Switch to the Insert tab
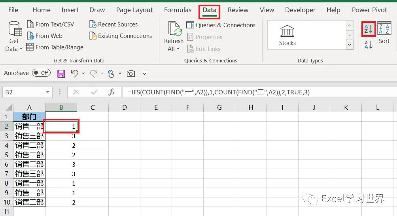 [x=70, y=10]
